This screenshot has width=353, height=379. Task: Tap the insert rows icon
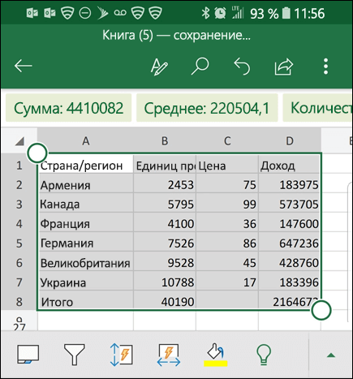(121, 355)
